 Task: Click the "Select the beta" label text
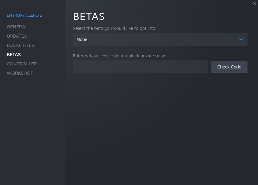(115, 28)
